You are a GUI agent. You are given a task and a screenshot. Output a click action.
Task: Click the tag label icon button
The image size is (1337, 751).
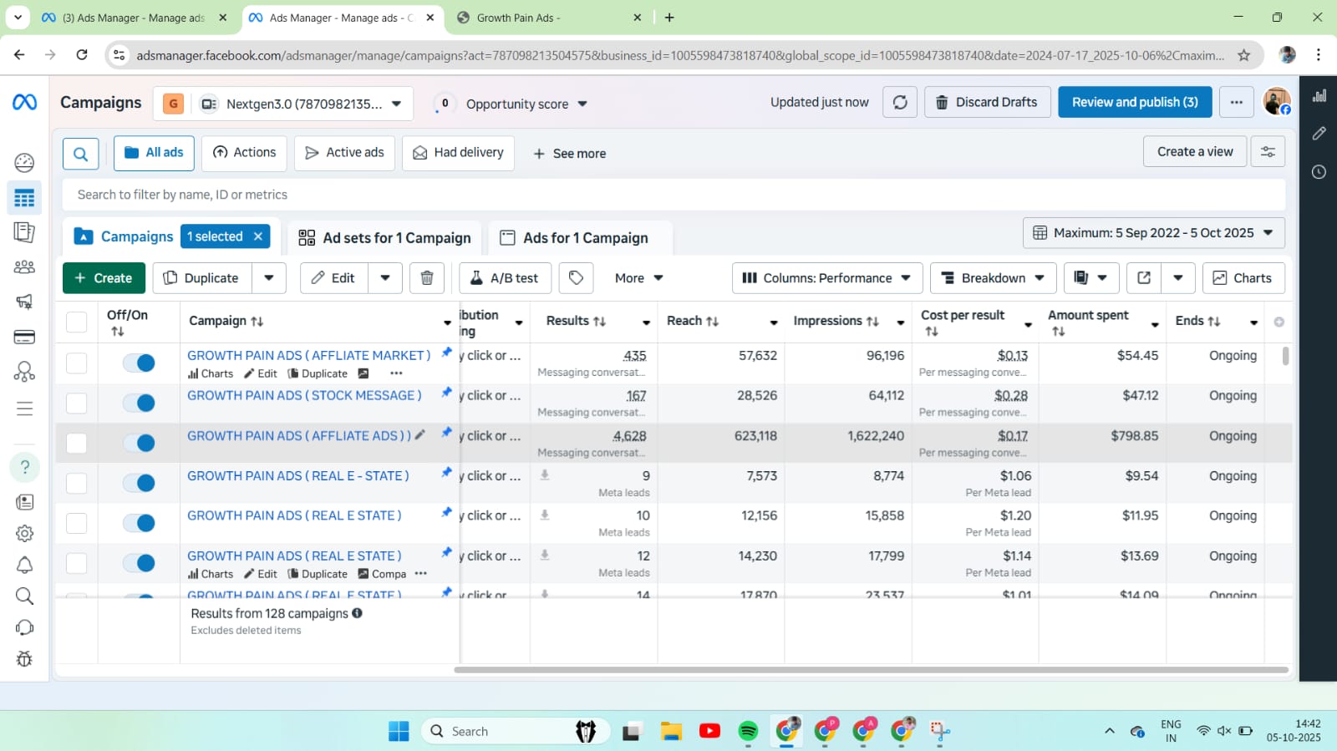[x=576, y=278]
